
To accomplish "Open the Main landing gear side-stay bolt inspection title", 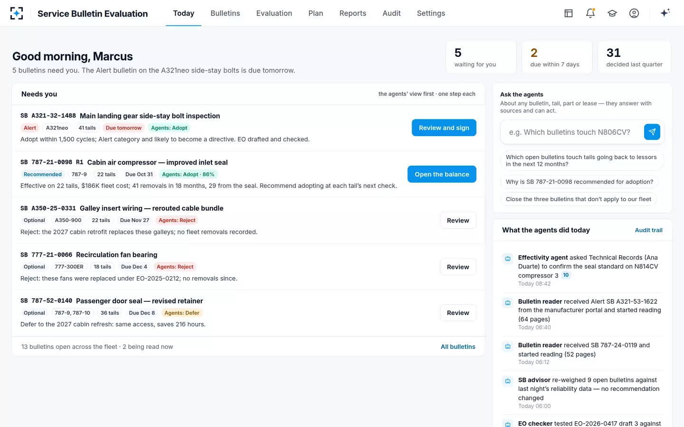I will pos(150,116).
